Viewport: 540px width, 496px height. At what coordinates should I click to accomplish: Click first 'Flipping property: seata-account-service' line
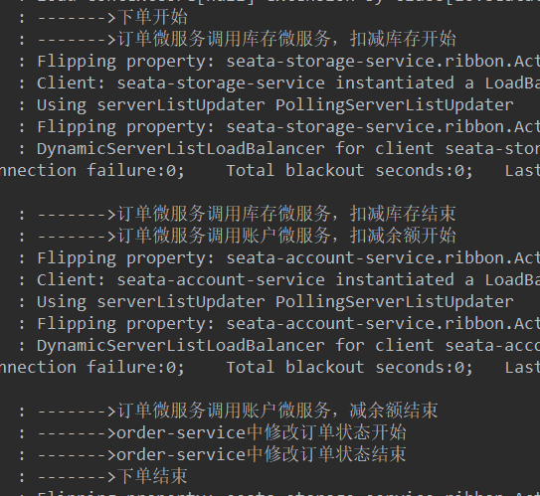pos(279,257)
